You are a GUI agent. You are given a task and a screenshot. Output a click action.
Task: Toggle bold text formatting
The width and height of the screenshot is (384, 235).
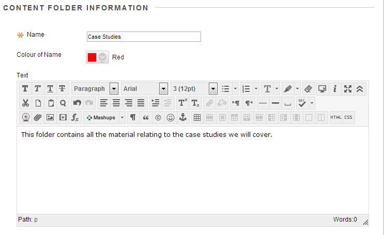pyautogui.click(x=25, y=89)
